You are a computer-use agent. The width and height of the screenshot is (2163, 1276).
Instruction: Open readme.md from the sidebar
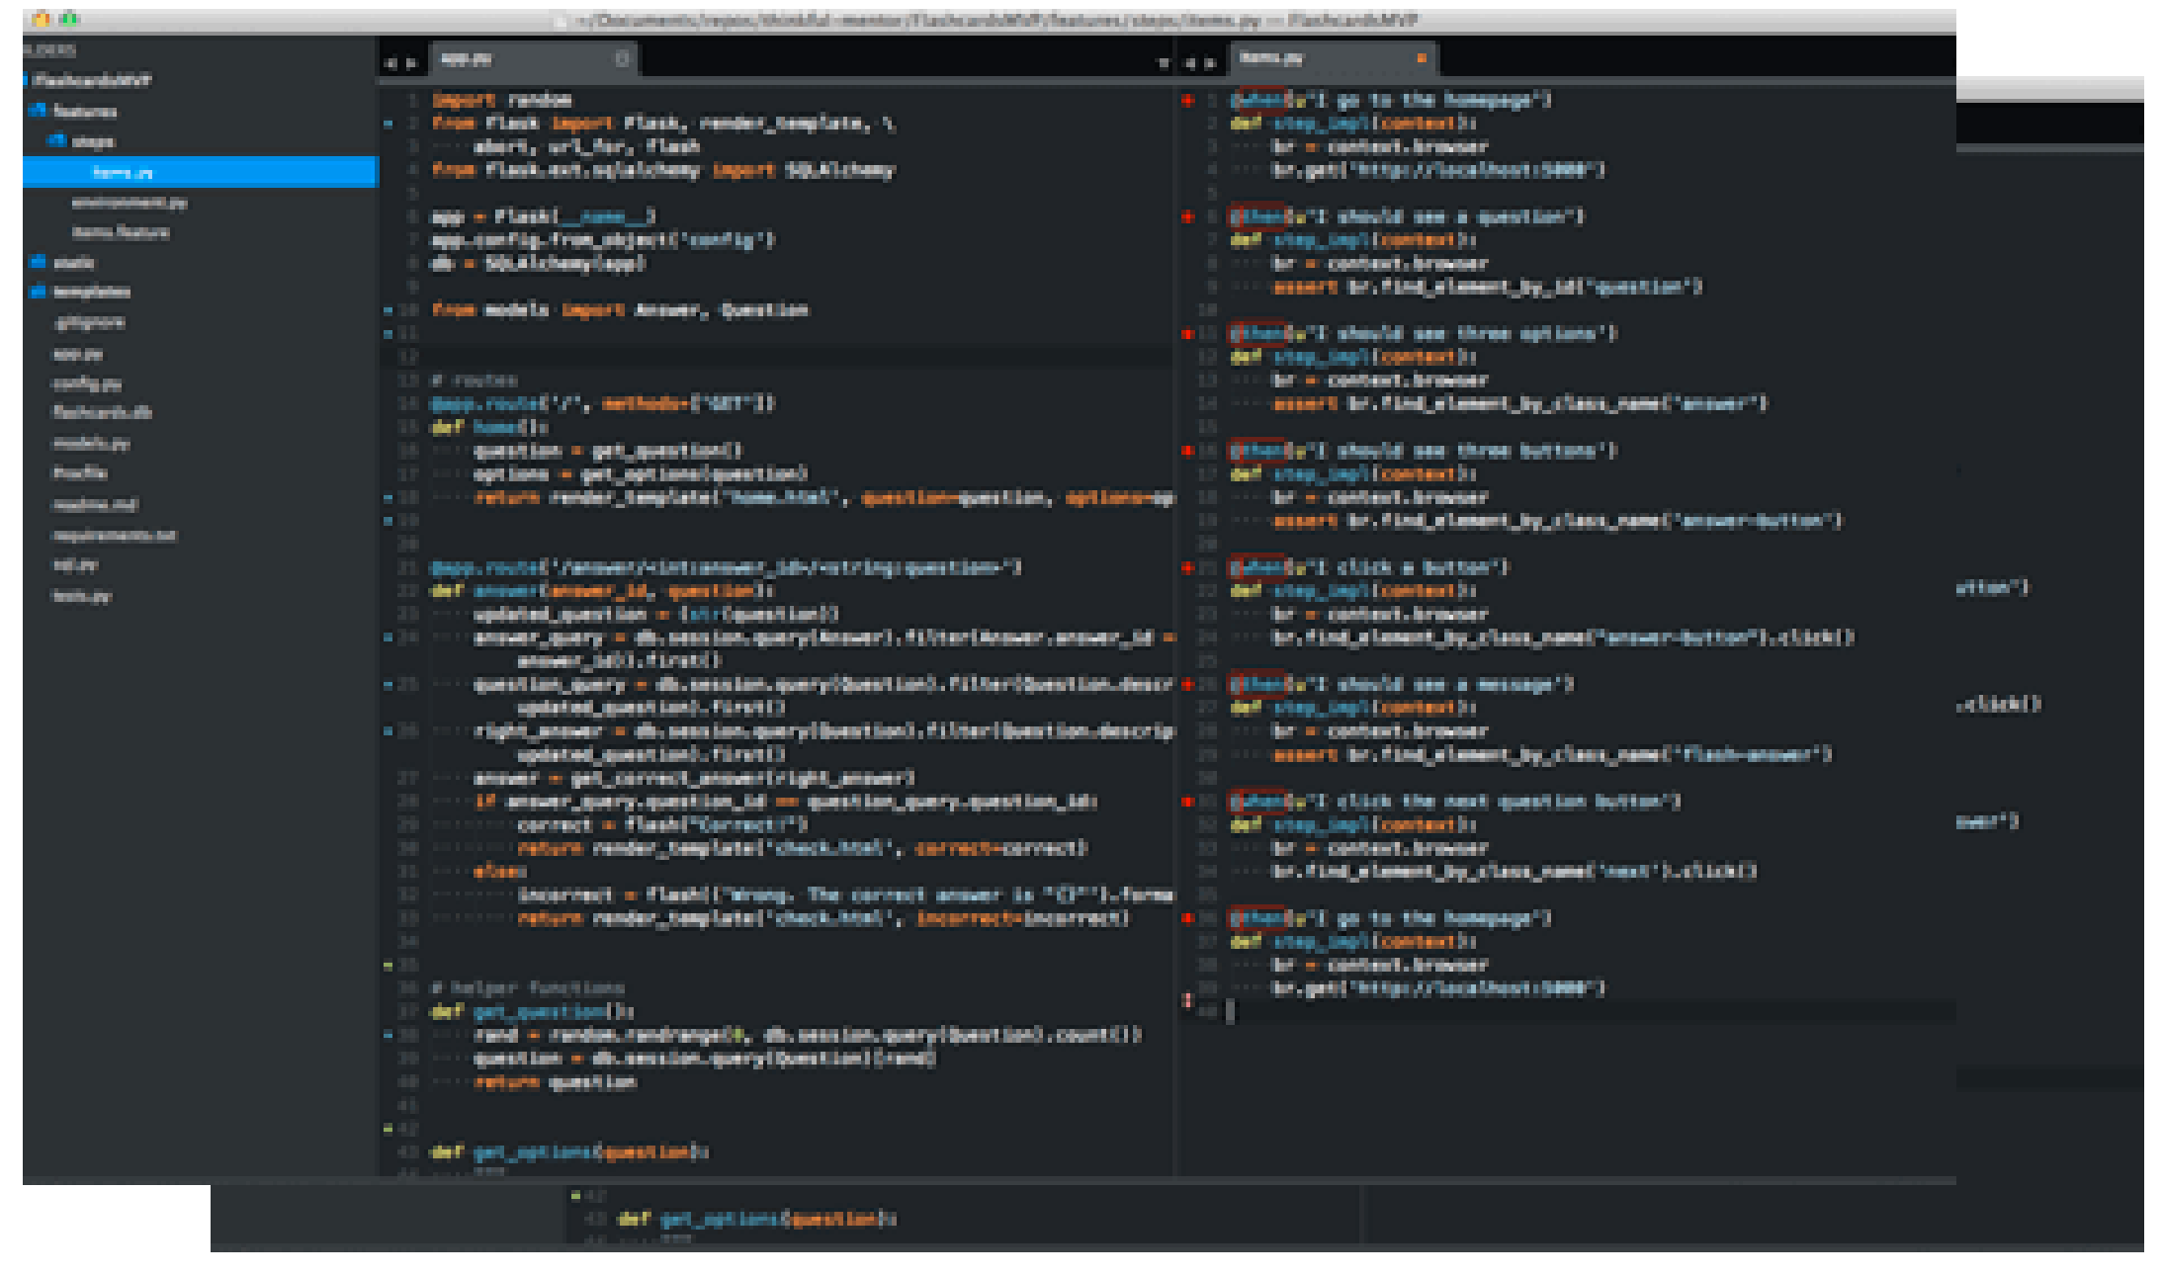[x=95, y=504]
